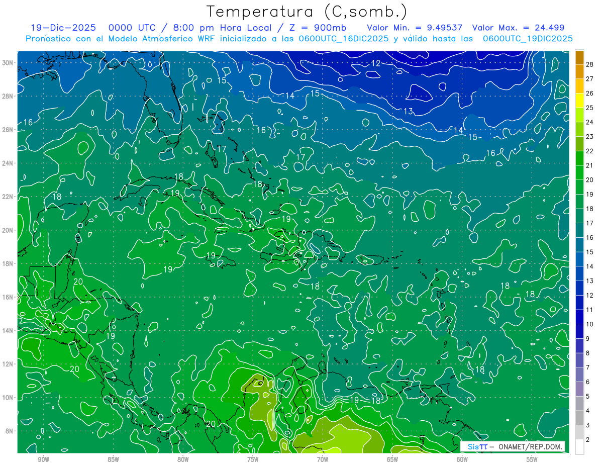Viewport: 603px width, 466px height.
Task: Click the color bar label '2'
Action: pyautogui.click(x=588, y=440)
